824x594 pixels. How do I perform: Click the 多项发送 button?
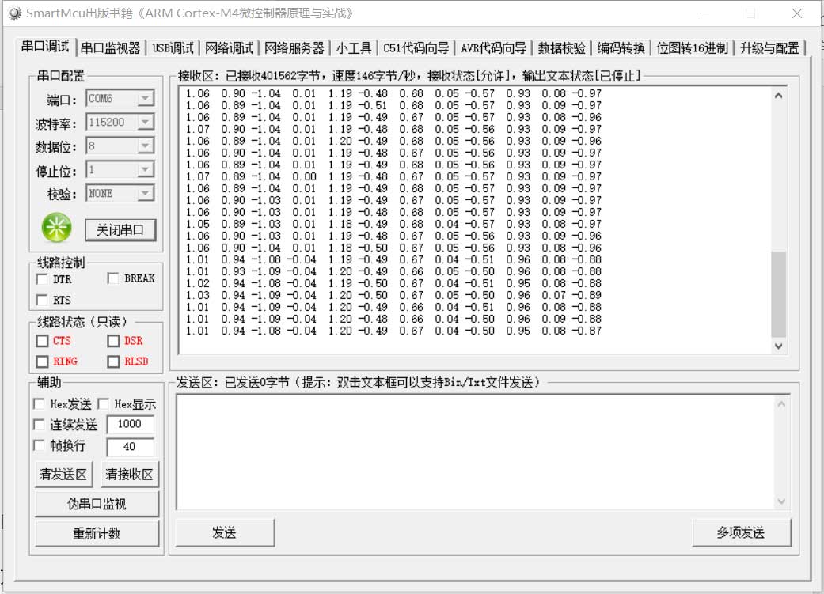click(741, 532)
